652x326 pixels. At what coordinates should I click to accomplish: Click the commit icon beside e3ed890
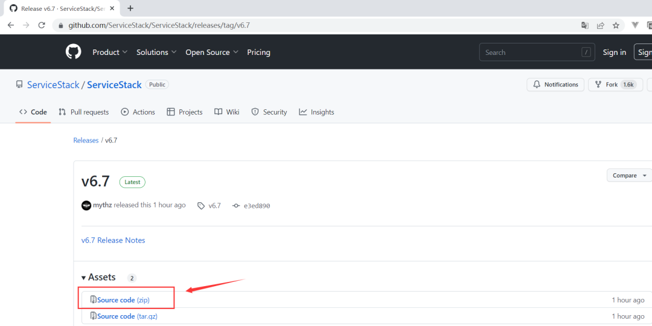click(x=236, y=205)
